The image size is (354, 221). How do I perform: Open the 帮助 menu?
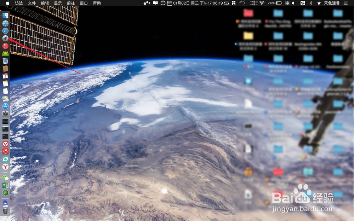click(x=97, y=3)
